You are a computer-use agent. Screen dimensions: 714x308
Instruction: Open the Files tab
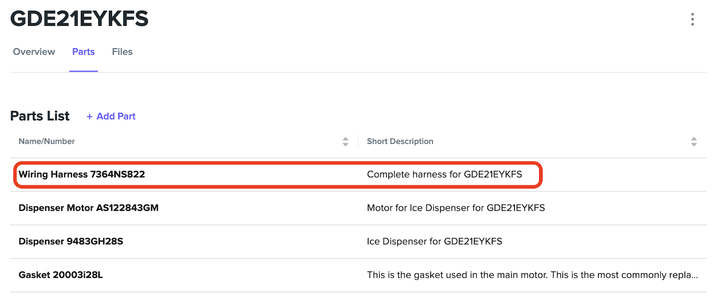[122, 52]
